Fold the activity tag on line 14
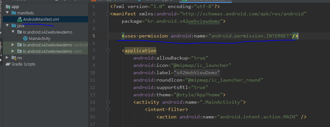Screen dimensions: 330x127 point(108,102)
